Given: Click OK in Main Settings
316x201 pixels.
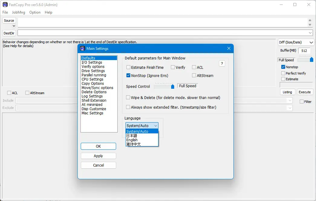Looking at the screenshot, I should [98, 146].
